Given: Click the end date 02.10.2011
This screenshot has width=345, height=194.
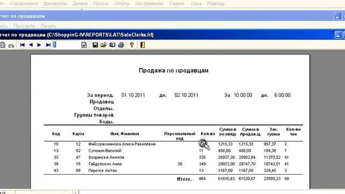Looking at the screenshot, I should coord(187,95).
